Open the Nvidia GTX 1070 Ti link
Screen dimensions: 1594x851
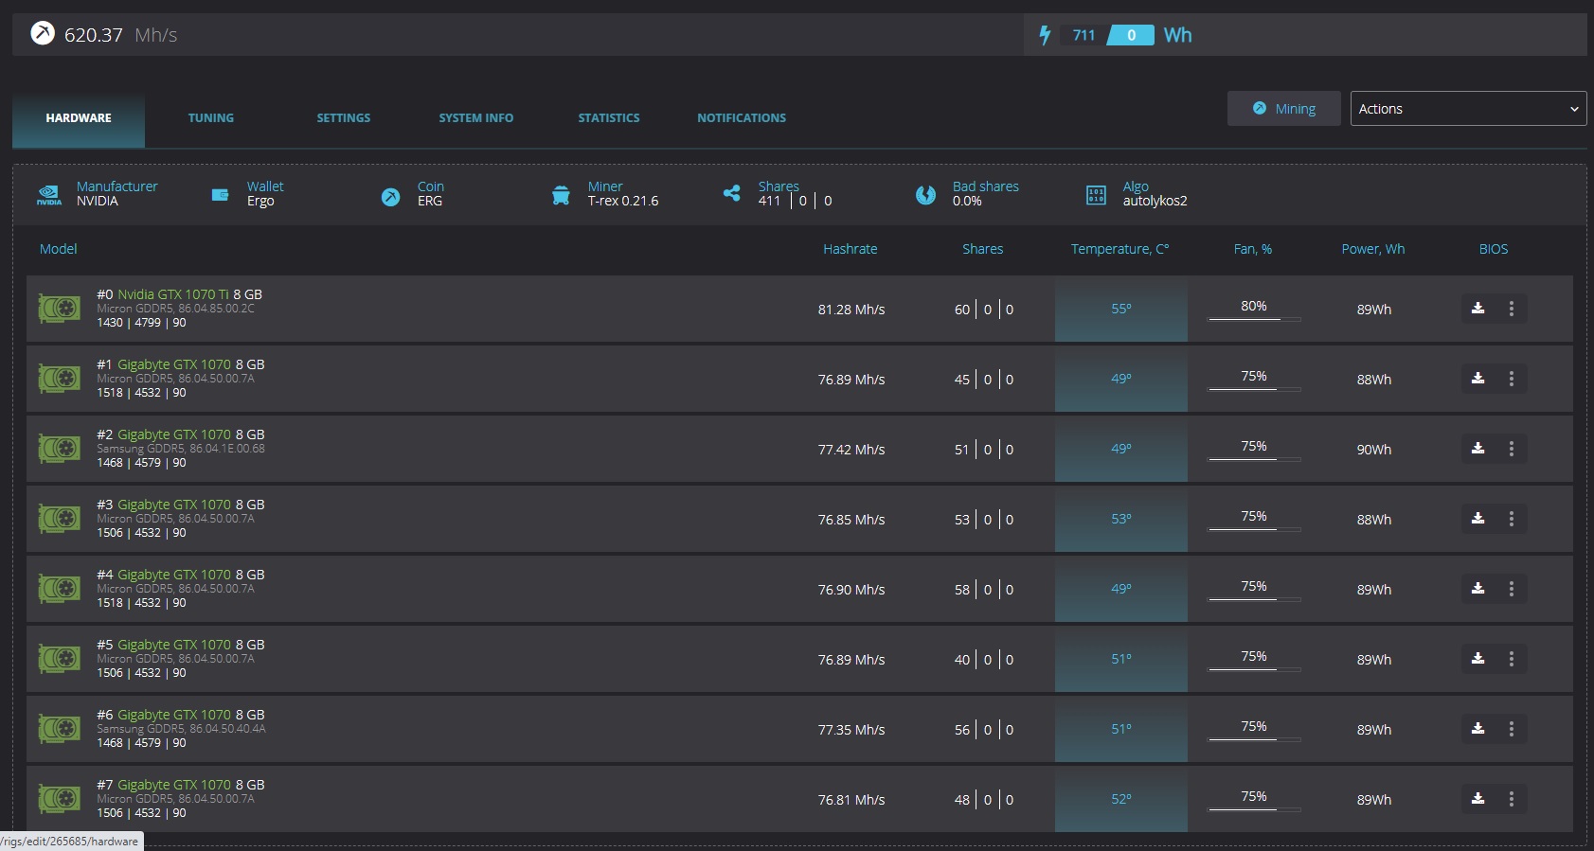(172, 294)
